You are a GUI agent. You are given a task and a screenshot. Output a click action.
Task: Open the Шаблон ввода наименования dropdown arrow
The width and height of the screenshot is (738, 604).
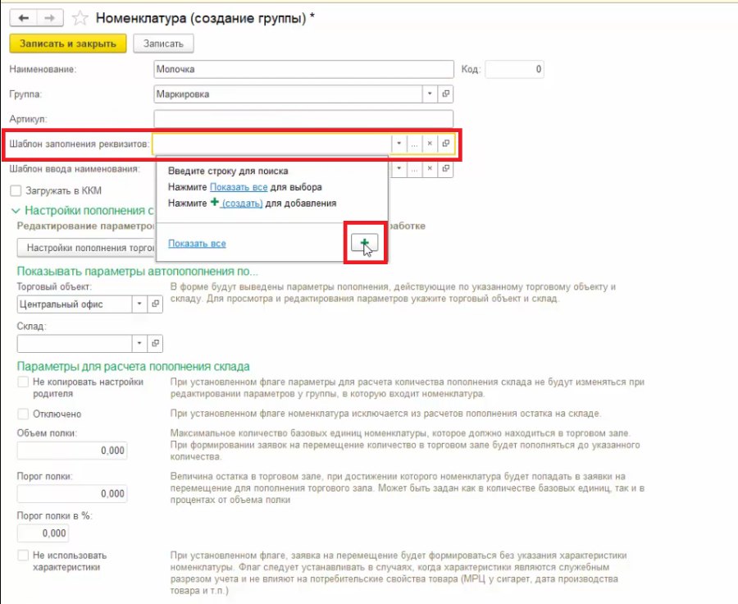[399, 169]
